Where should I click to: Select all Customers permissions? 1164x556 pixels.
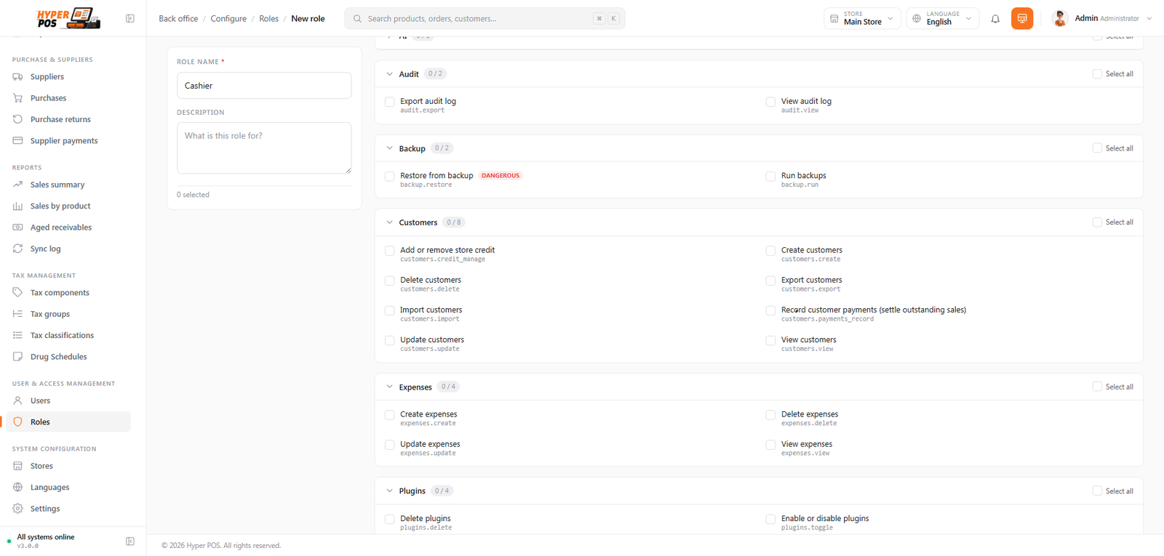coord(1097,222)
